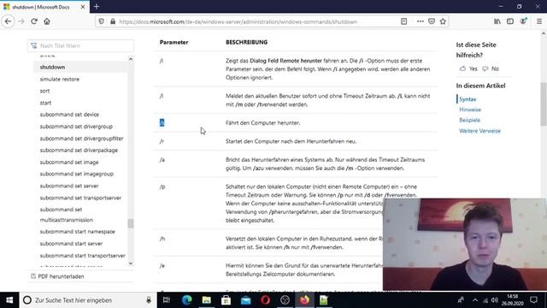Click the /a parameter cell
Viewport: 547px width, 308px height.
tap(162, 160)
